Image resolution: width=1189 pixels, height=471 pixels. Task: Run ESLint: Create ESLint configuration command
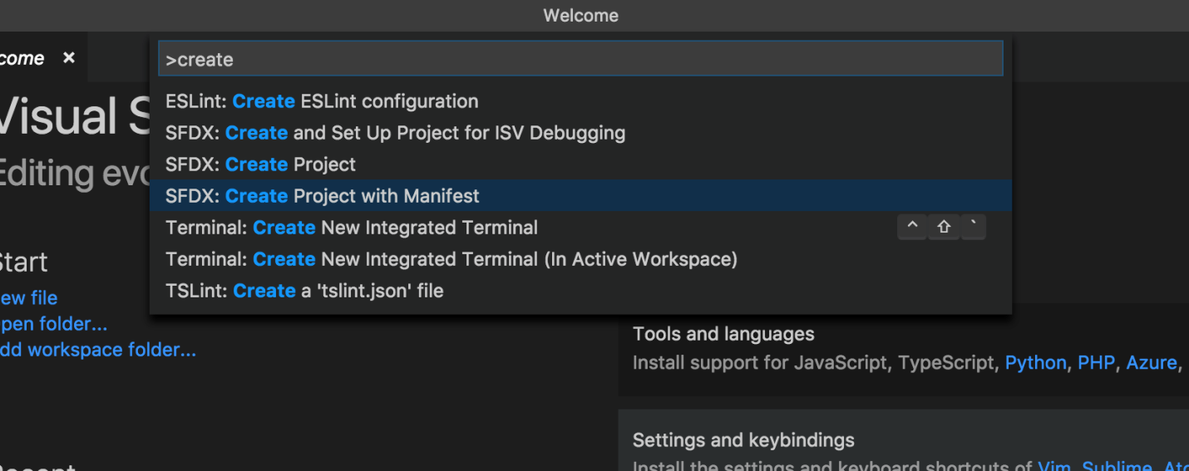(322, 101)
